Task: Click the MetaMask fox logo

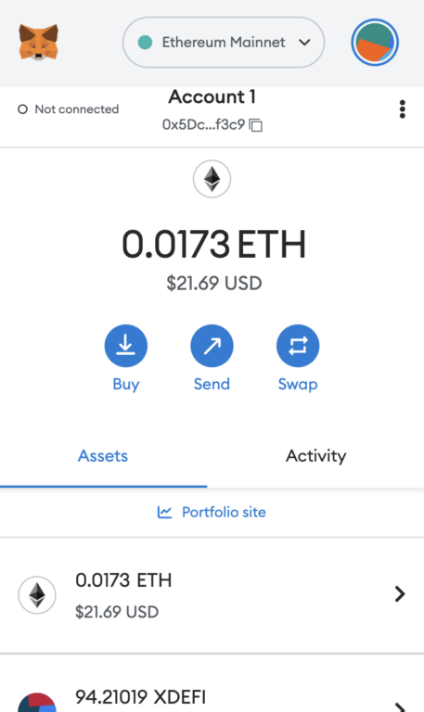Action: click(x=39, y=43)
